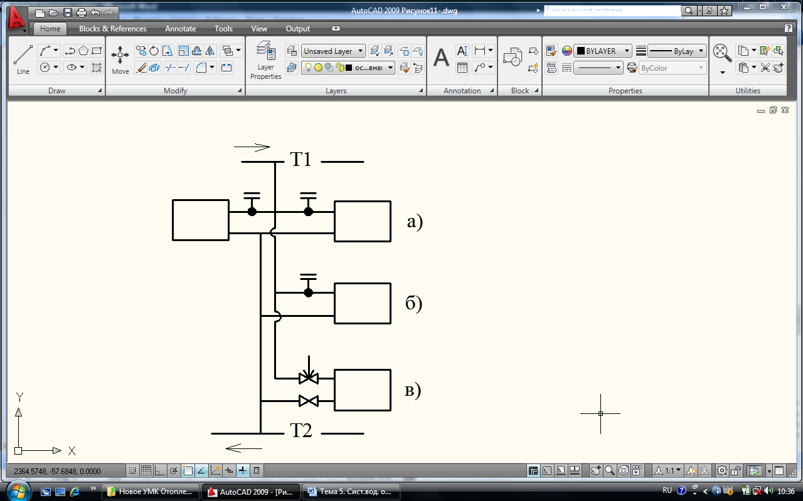This screenshot has width=803, height=501.
Task: Click Match Properties icon in Properties panel
Action: (x=551, y=51)
